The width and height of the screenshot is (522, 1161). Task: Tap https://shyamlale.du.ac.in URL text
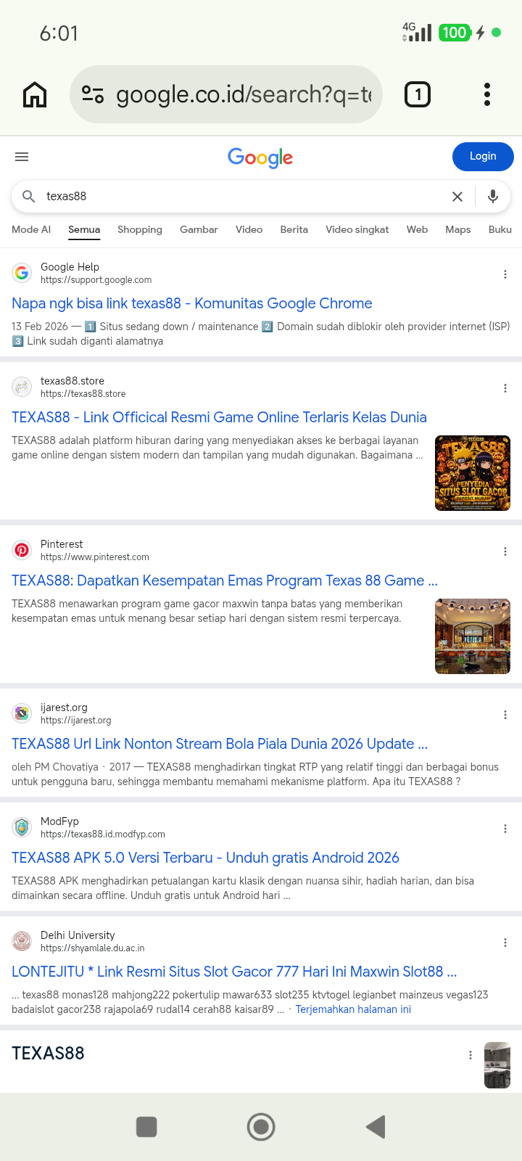[93, 948]
